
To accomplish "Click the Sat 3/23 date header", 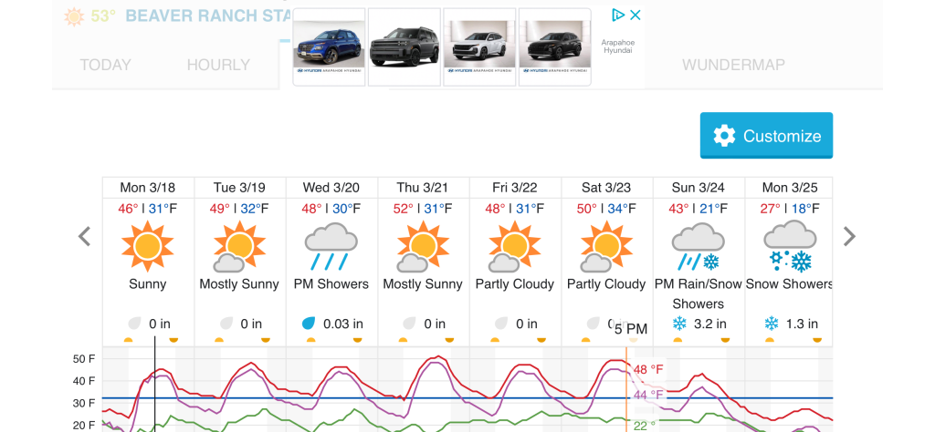I will point(606,188).
